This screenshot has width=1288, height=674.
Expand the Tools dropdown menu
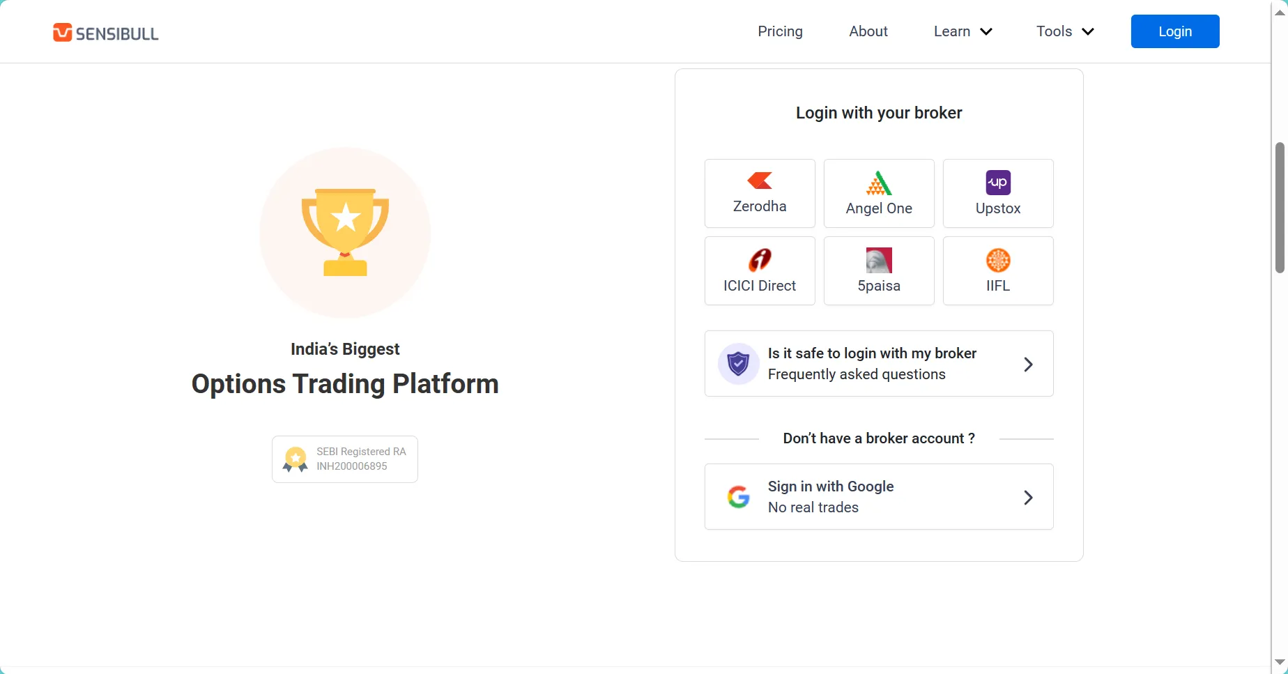coord(1065,31)
